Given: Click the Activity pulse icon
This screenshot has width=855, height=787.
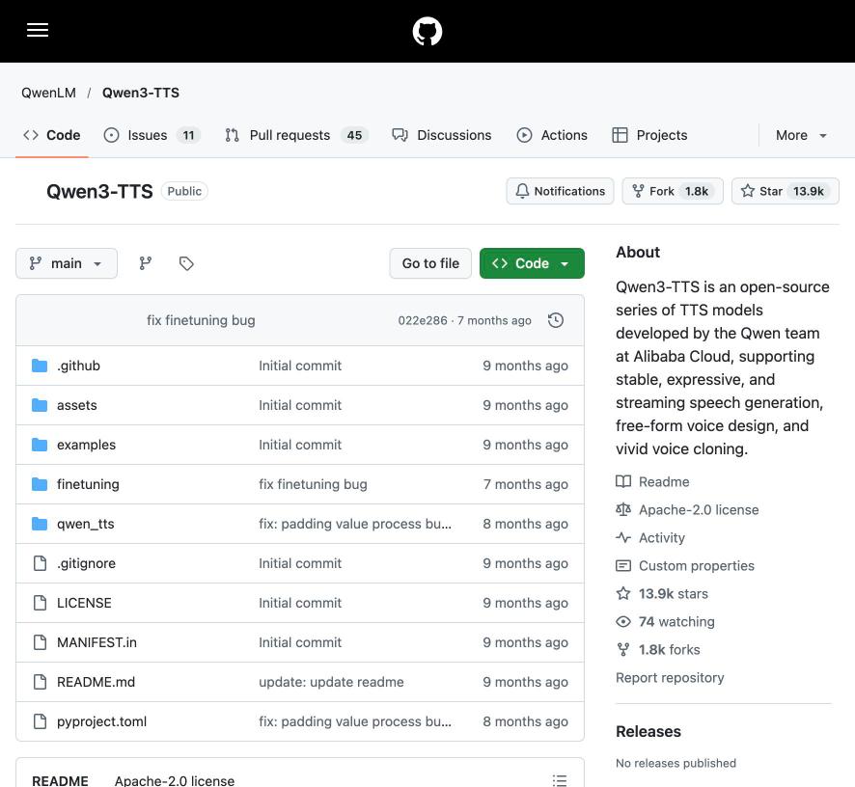Looking at the screenshot, I should (x=623, y=538).
